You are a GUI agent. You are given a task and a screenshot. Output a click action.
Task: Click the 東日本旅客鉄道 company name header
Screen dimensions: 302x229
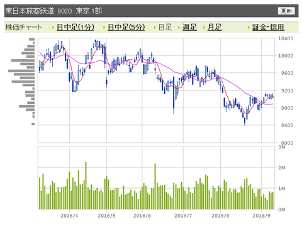pyautogui.click(x=30, y=11)
